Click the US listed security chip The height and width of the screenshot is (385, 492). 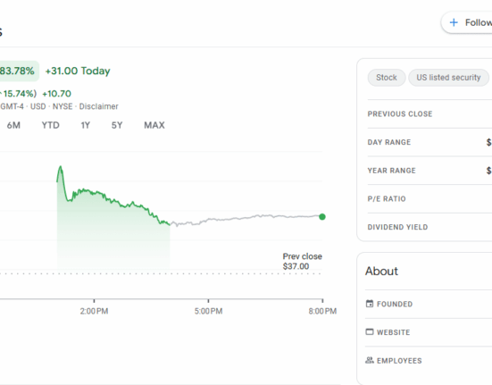448,78
